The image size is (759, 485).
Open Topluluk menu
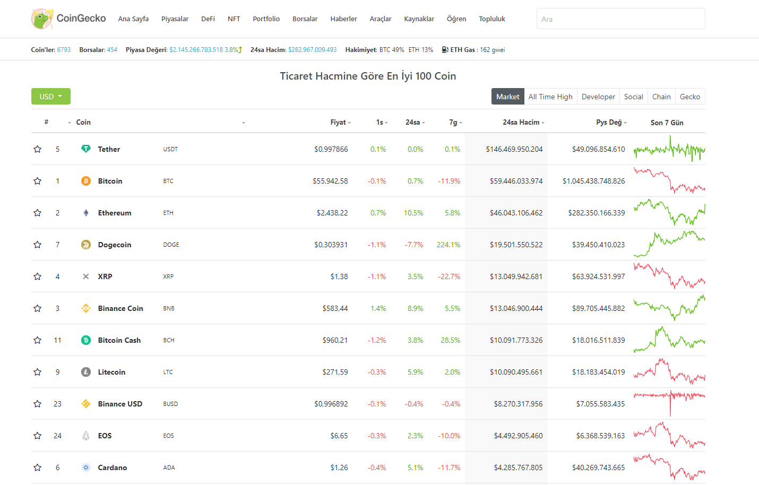[492, 19]
